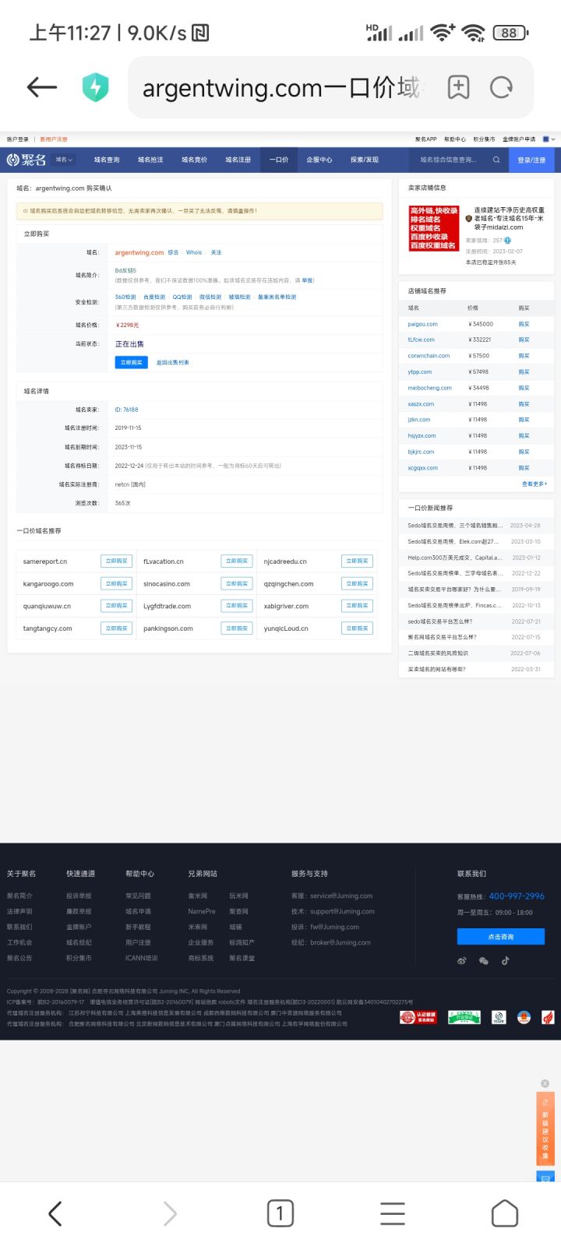This screenshot has width=561, height=1246.
Task: Open the 聚名APP link in the top bar
Action: (x=426, y=139)
